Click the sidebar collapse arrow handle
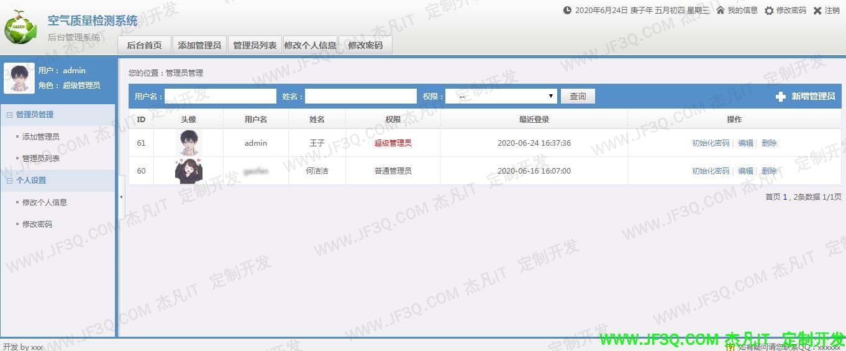The image size is (846, 351). 121,197
